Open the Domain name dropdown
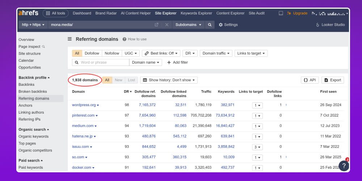 click(146, 62)
